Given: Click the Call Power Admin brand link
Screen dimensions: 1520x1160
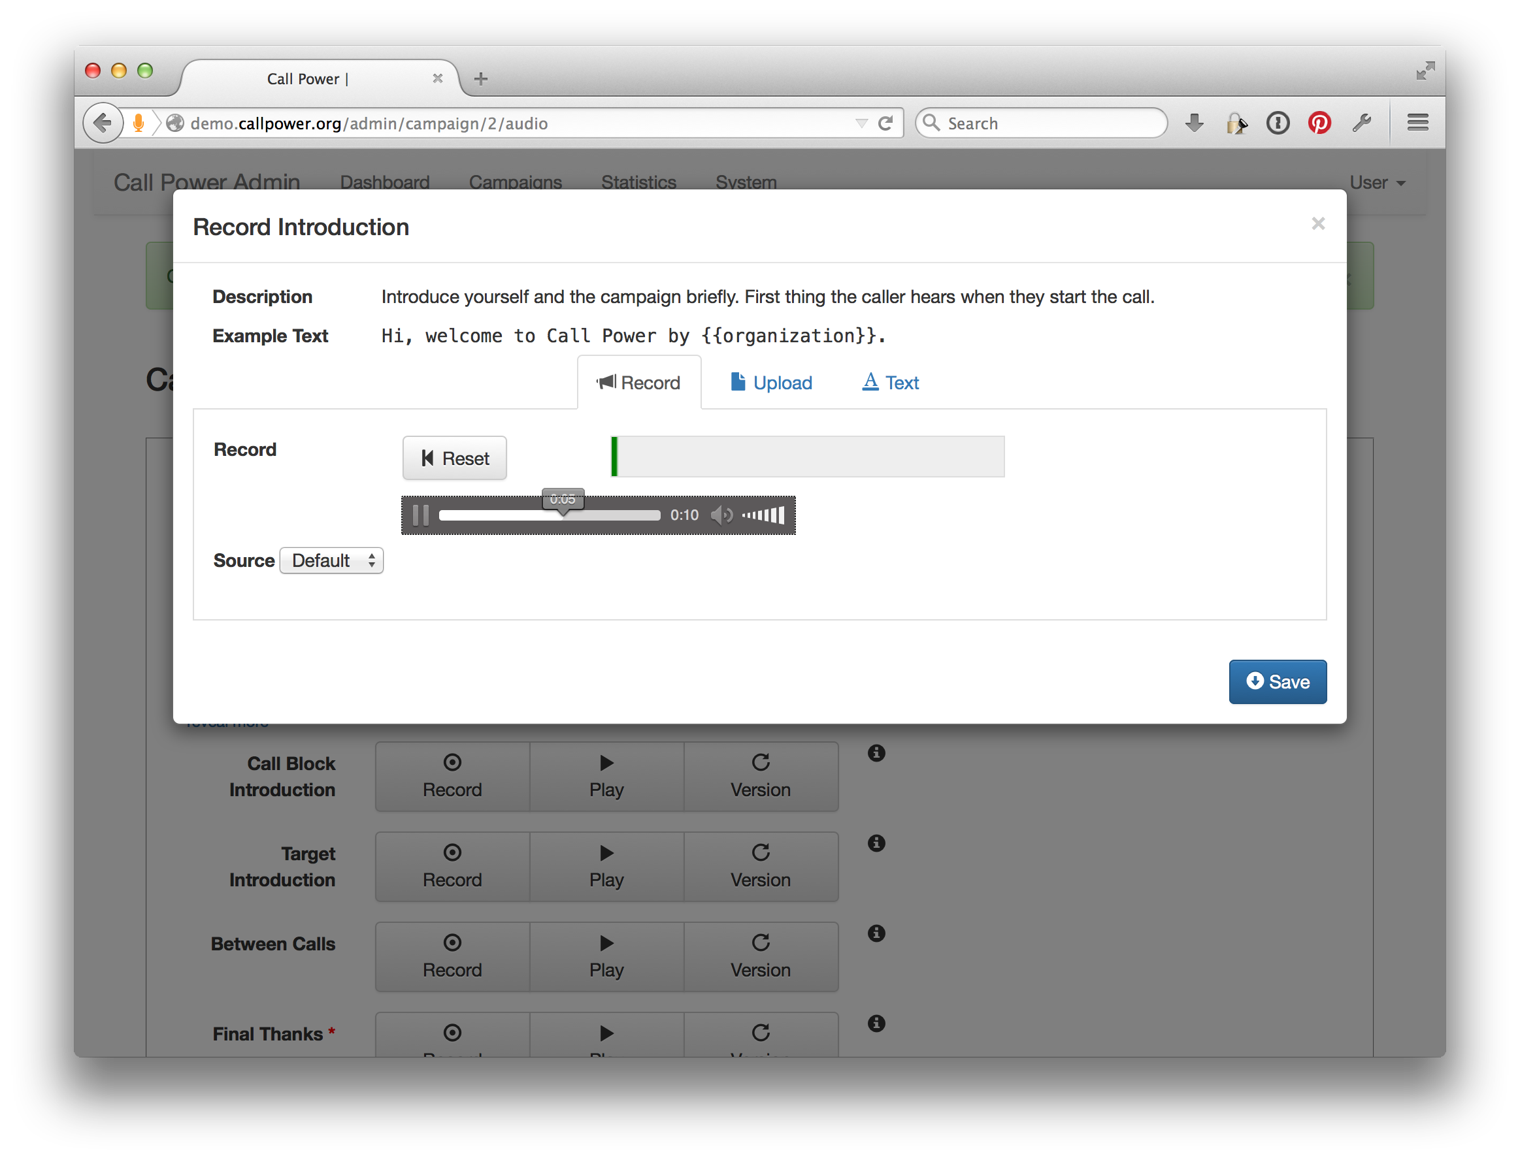Looking at the screenshot, I should pyautogui.click(x=207, y=182).
